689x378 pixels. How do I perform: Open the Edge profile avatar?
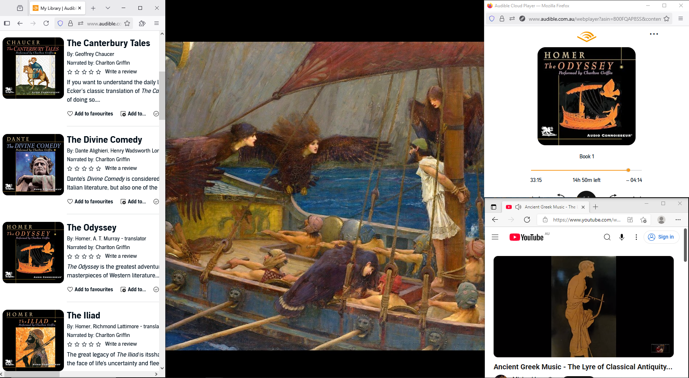(x=661, y=220)
